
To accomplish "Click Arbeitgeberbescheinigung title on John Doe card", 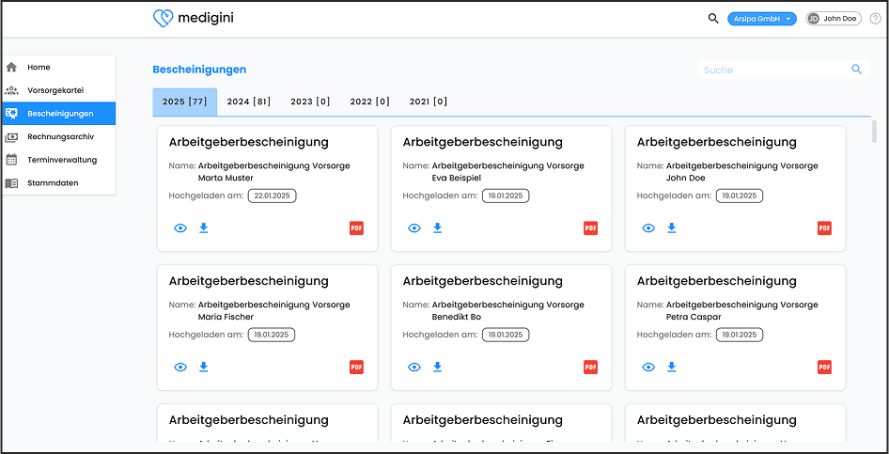I will [717, 142].
